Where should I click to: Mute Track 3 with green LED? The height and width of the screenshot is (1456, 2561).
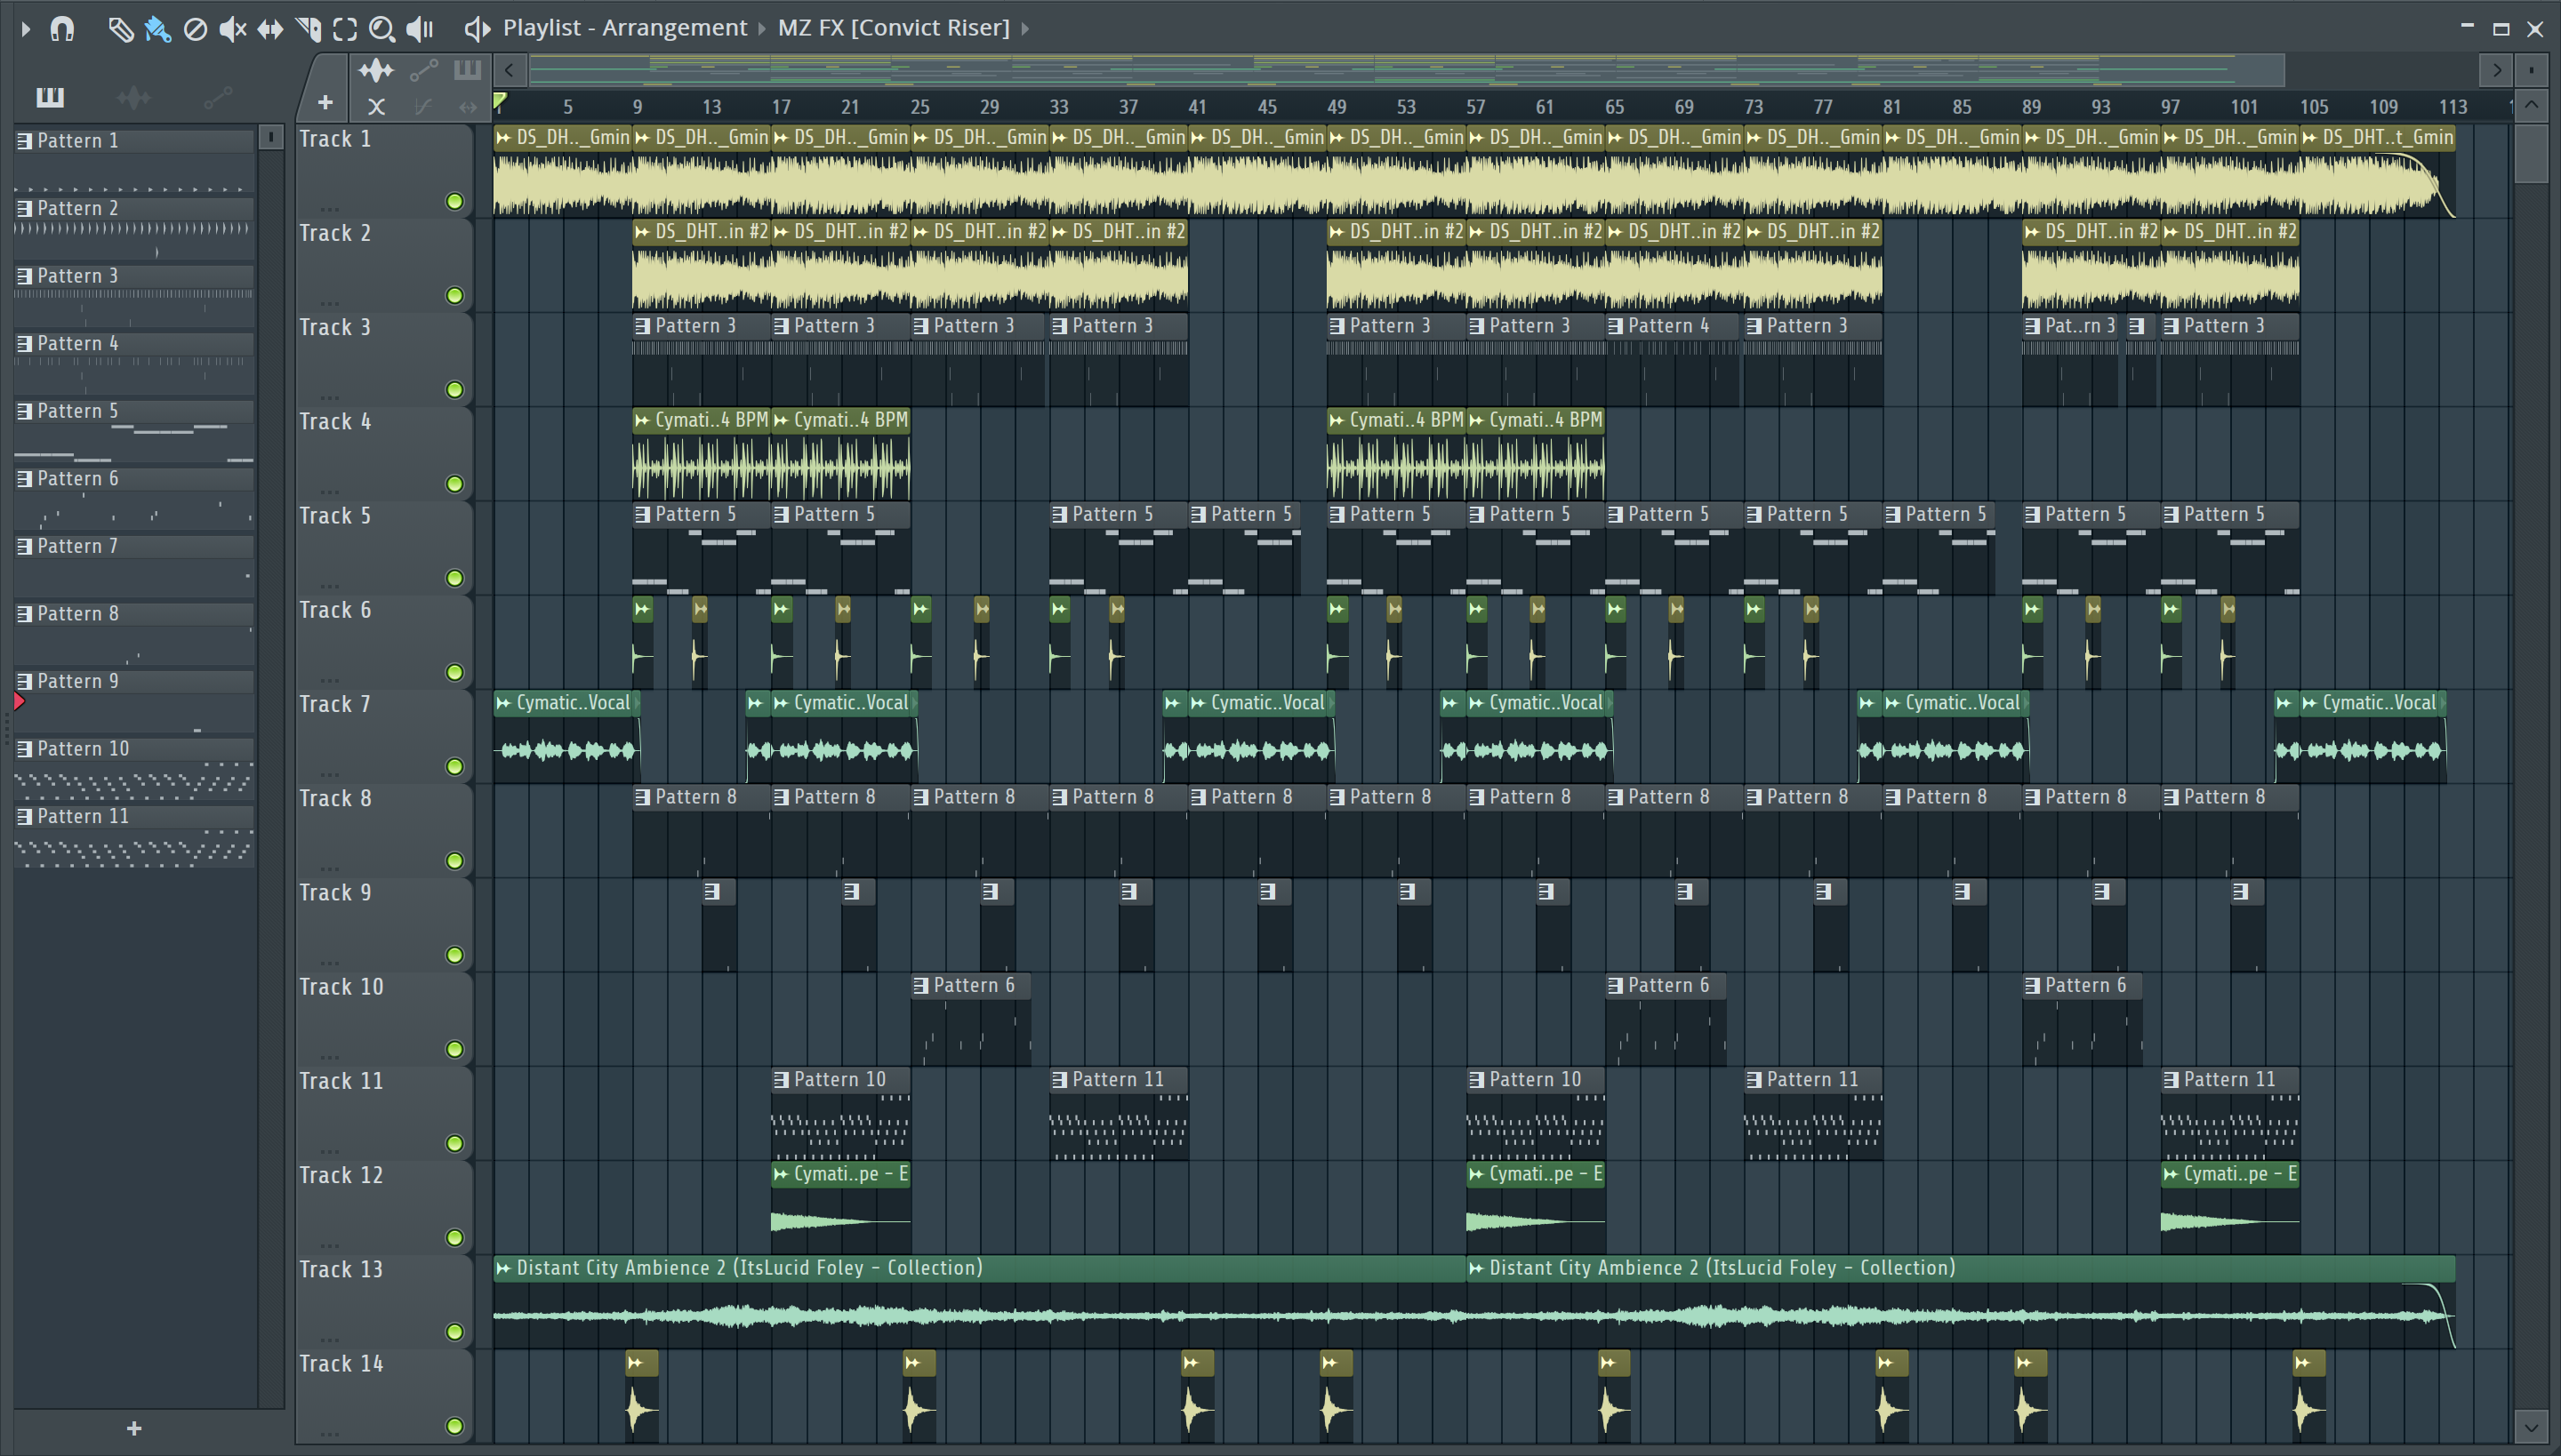click(455, 390)
